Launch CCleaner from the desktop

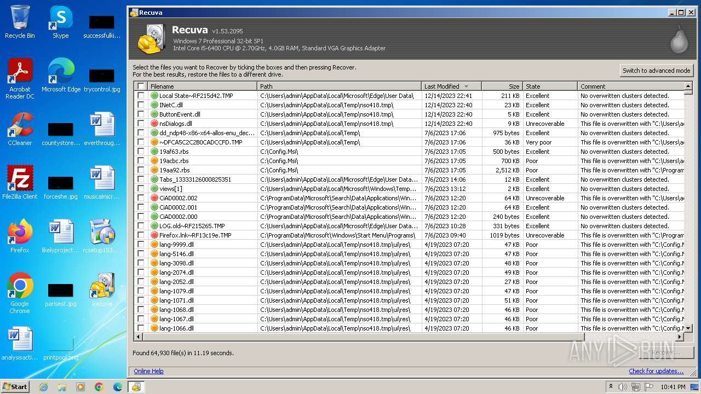(x=20, y=129)
